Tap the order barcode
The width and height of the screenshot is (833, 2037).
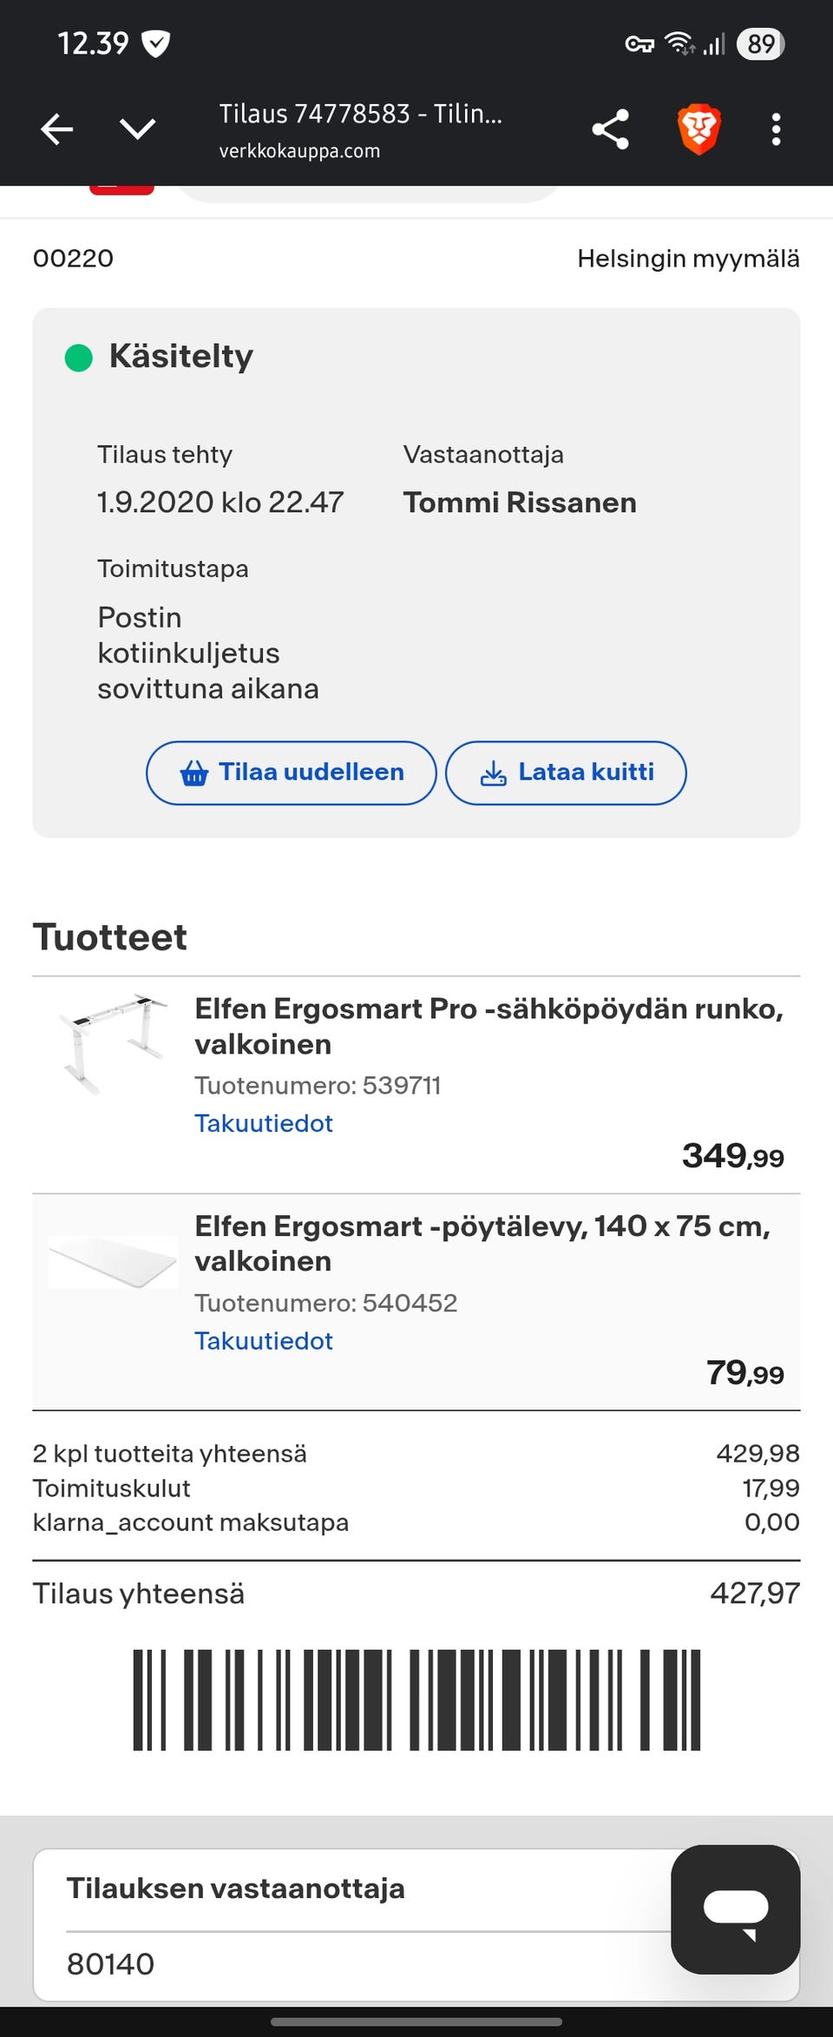click(416, 1700)
